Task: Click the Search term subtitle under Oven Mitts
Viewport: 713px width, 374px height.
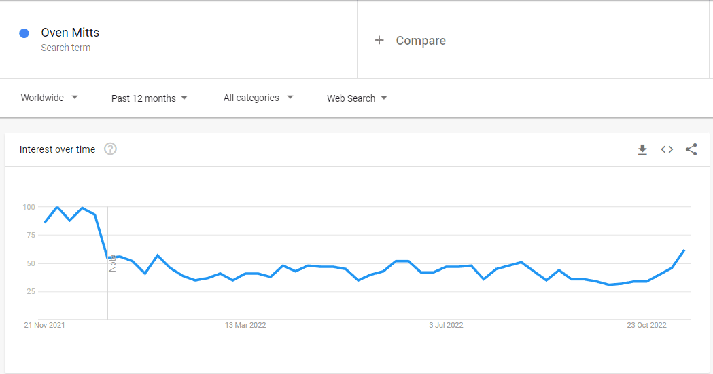Action: [x=65, y=48]
